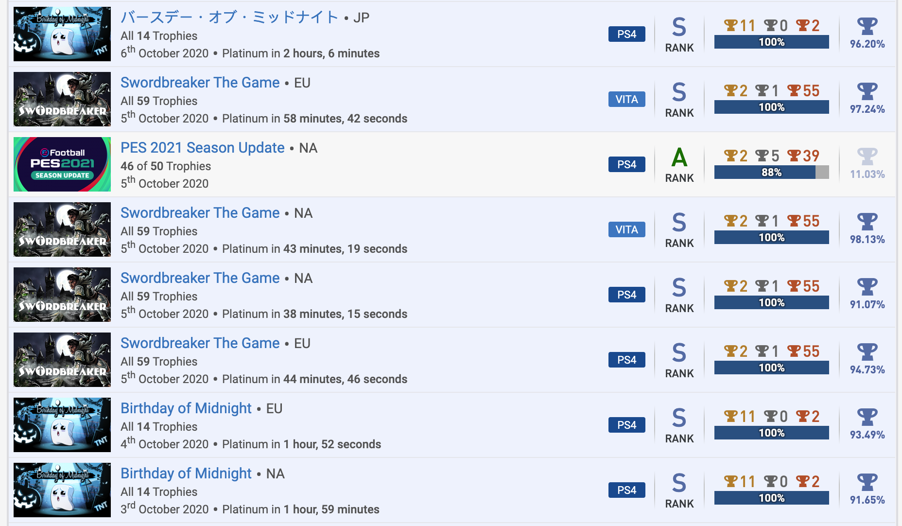Click the greyed-out platinum trophy above 11.03%

867,157
